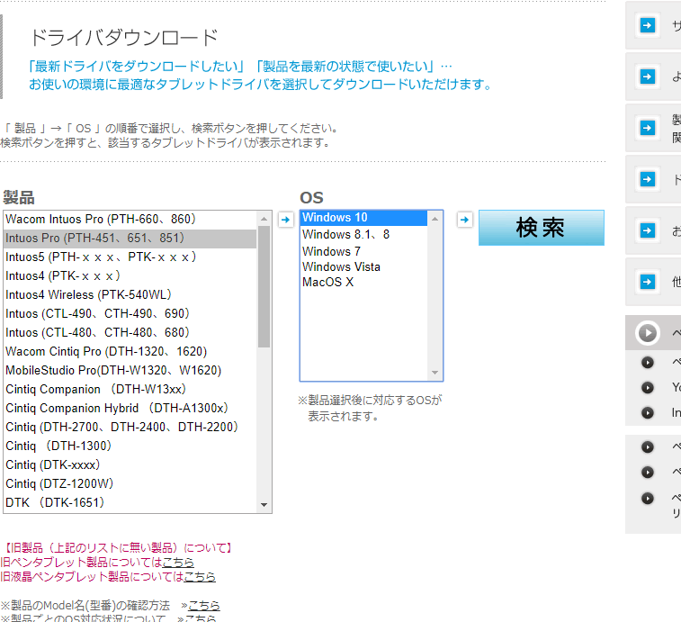The height and width of the screenshot is (622, 681).
Task: Click blue arrow icon beside sidebar item starting 他
Action: click(x=648, y=282)
